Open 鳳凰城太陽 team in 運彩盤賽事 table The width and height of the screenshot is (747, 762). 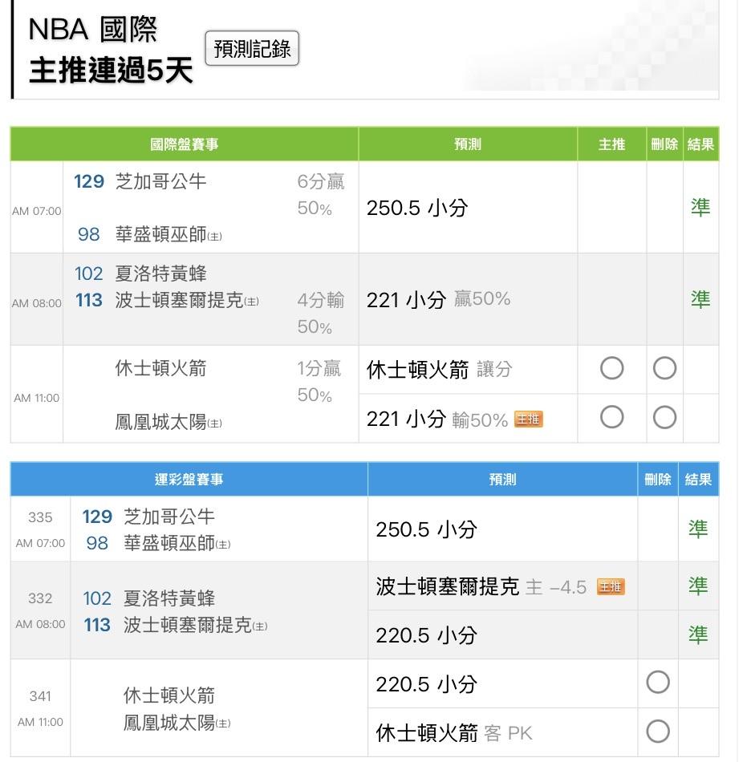[x=169, y=723]
